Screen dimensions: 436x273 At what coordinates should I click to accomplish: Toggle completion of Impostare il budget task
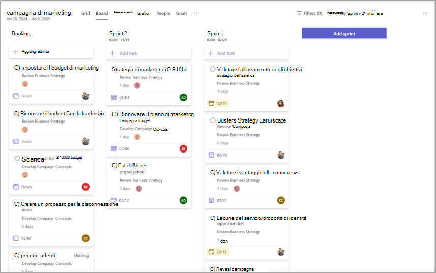[x=17, y=68]
